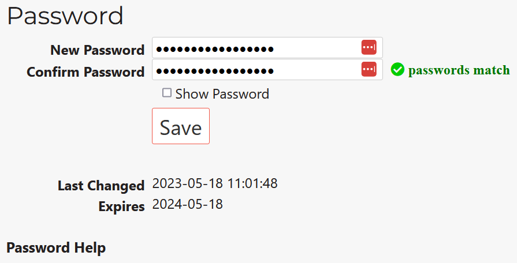Click the Expires label

tap(121, 206)
